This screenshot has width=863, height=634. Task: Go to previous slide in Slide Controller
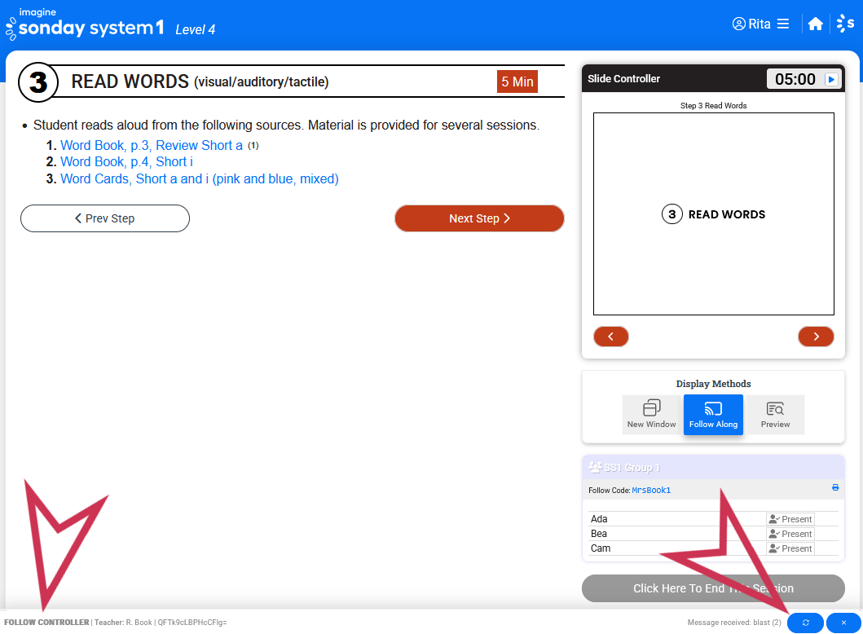(x=611, y=337)
